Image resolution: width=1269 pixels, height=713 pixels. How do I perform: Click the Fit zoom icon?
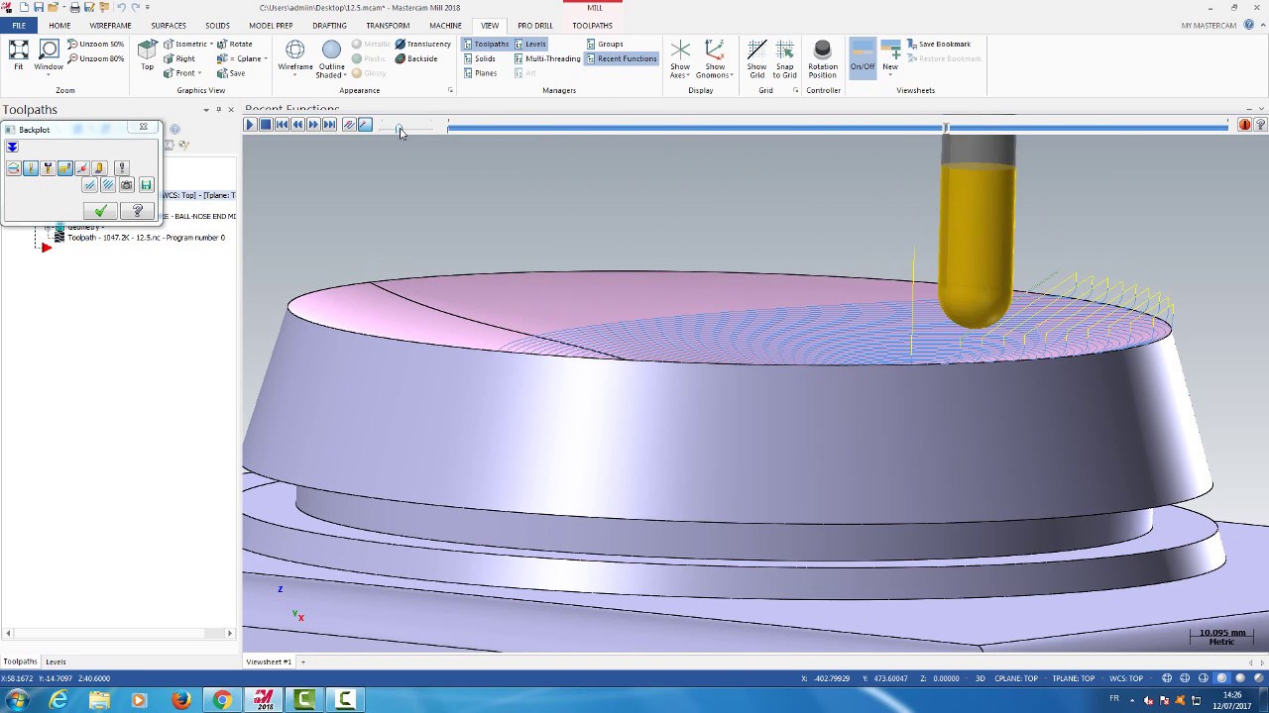18,54
